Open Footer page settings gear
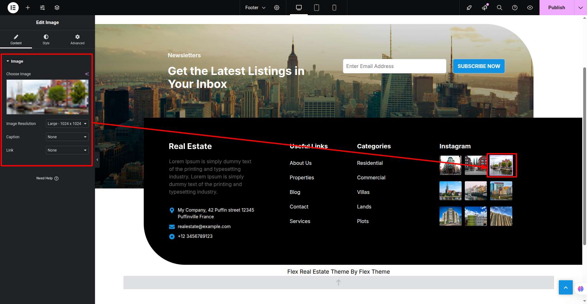This screenshot has width=587, height=304. (x=277, y=8)
